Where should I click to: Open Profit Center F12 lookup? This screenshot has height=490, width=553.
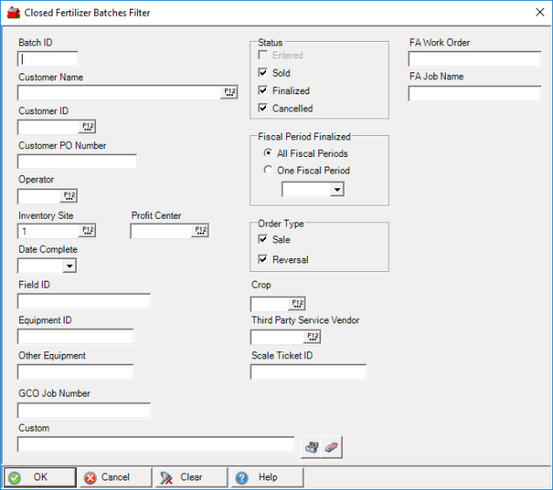[201, 231]
